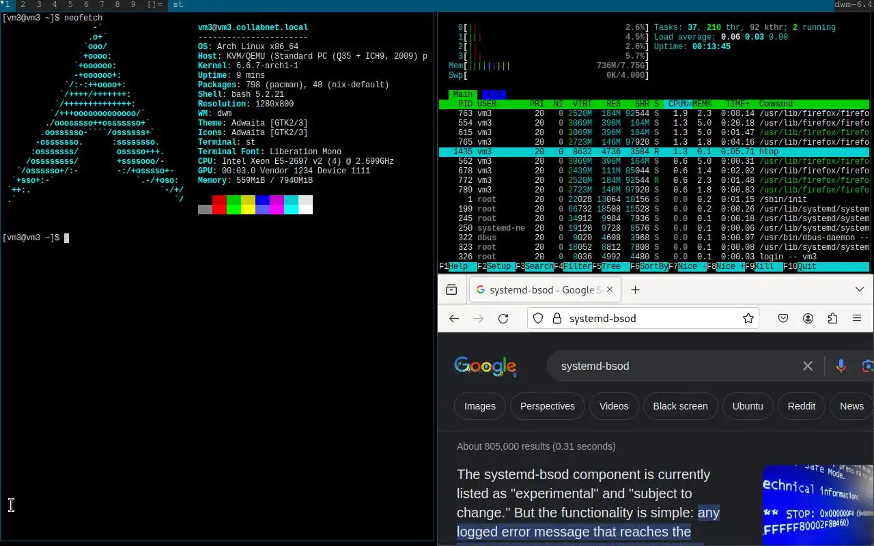Sort htop by the TIME+ column
Viewport: 874px width, 546px height.
coord(737,104)
